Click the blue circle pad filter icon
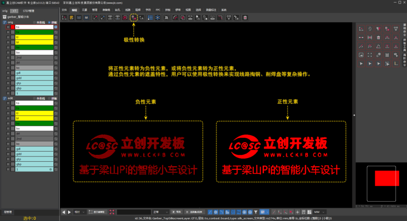 tap(216, 212)
